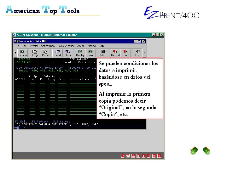The image size is (227, 170).
Task: Click the red handwriting icon beside the X control
Action: pyautogui.click(x=133, y=156)
